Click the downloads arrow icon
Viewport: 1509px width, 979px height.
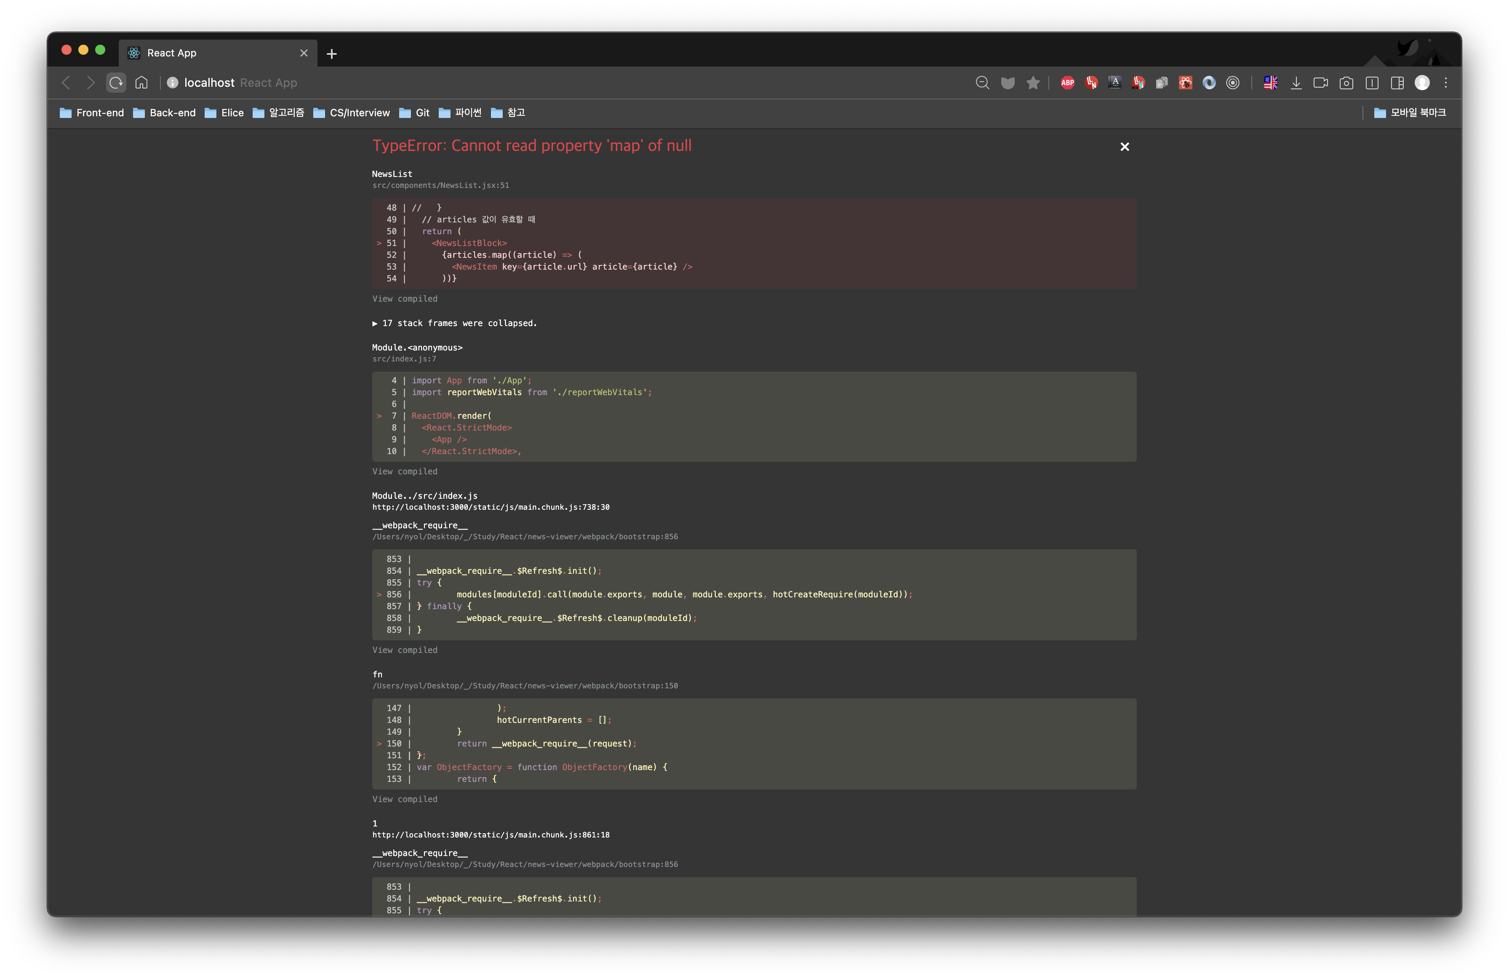(x=1296, y=83)
